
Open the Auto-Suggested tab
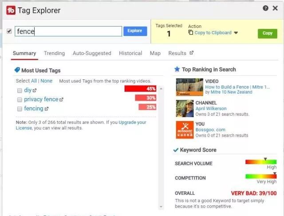coord(92,53)
